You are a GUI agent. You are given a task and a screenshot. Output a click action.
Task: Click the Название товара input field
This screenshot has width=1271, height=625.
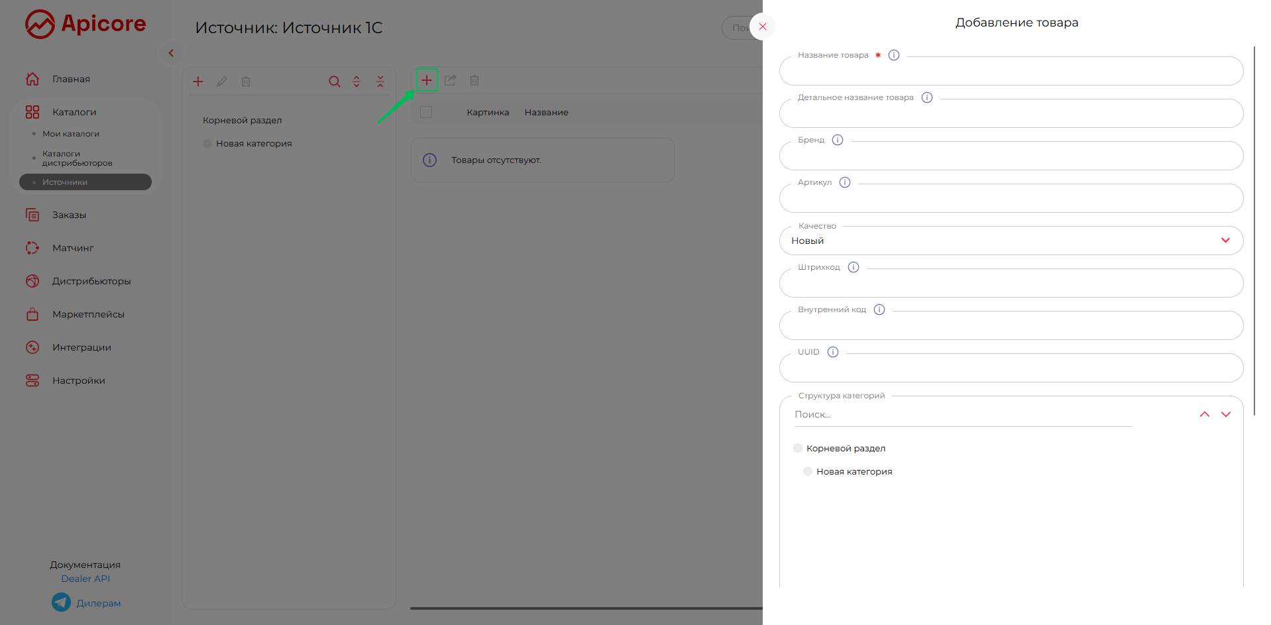(x=1011, y=72)
